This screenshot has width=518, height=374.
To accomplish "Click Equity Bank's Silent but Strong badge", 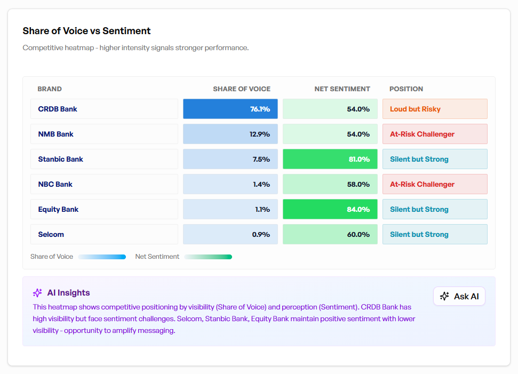I will click(x=435, y=210).
